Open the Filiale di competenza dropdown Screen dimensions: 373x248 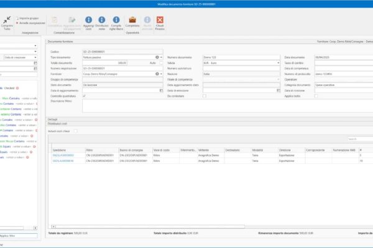(278, 79)
